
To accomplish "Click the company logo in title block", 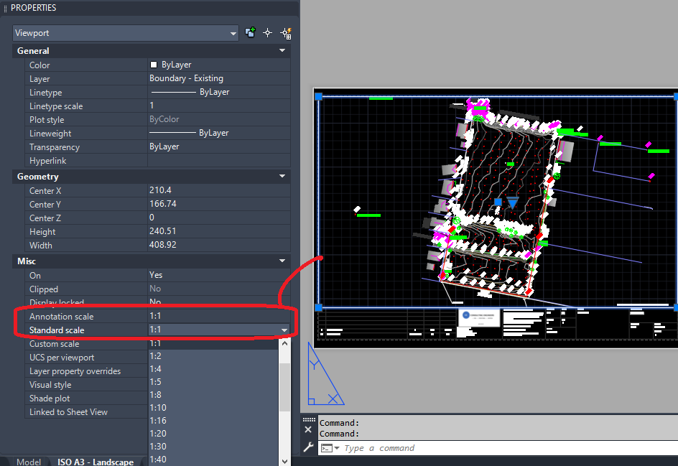I will click(479, 317).
